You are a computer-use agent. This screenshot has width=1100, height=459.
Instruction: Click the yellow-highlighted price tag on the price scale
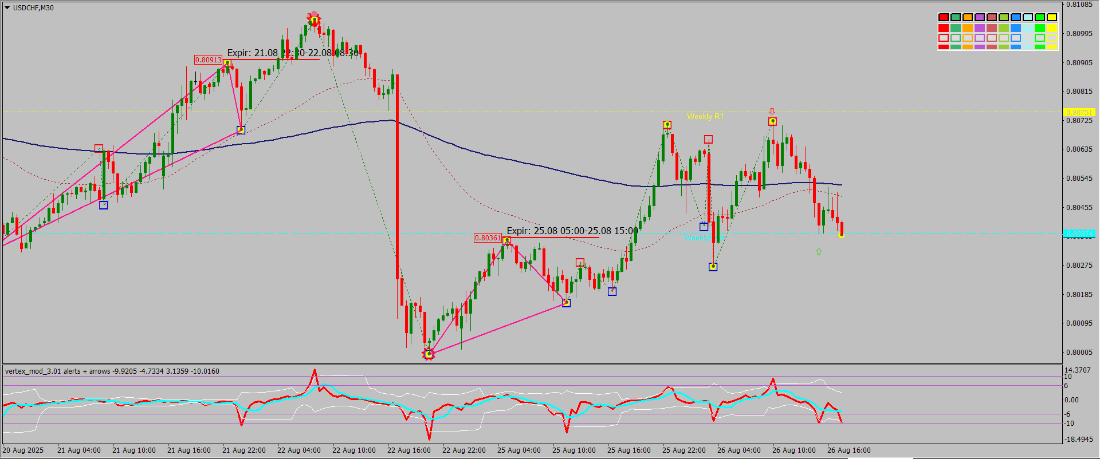(1079, 113)
